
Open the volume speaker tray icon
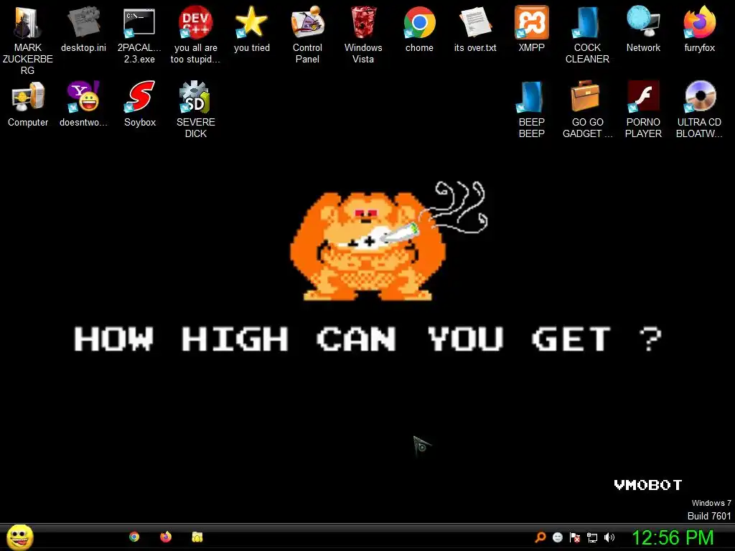pos(609,537)
